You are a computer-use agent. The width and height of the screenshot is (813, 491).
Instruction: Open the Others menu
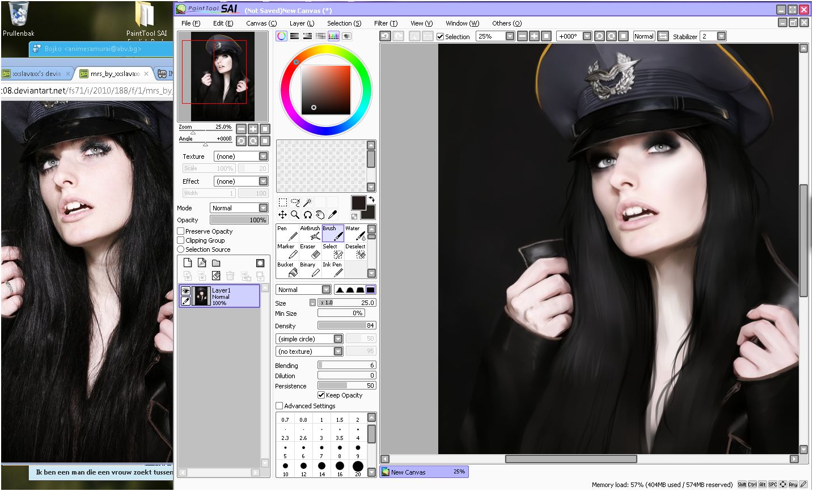(x=507, y=23)
